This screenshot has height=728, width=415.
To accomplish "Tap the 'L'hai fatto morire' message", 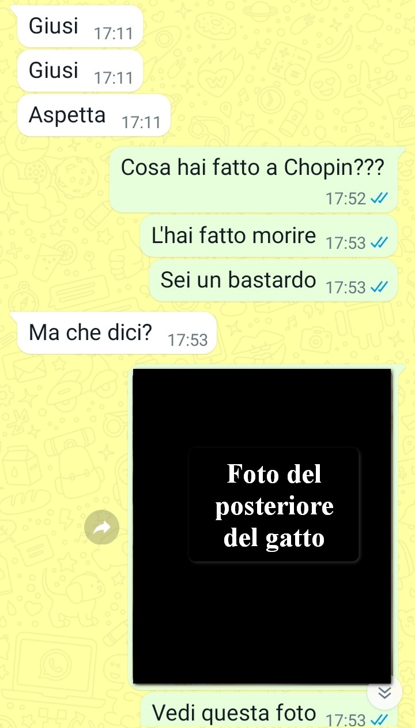I will click(x=269, y=236).
